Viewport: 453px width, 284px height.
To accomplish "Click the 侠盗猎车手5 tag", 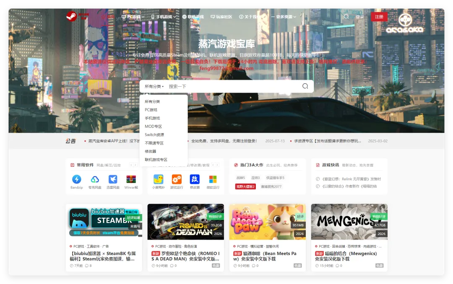I will [x=275, y=178].
